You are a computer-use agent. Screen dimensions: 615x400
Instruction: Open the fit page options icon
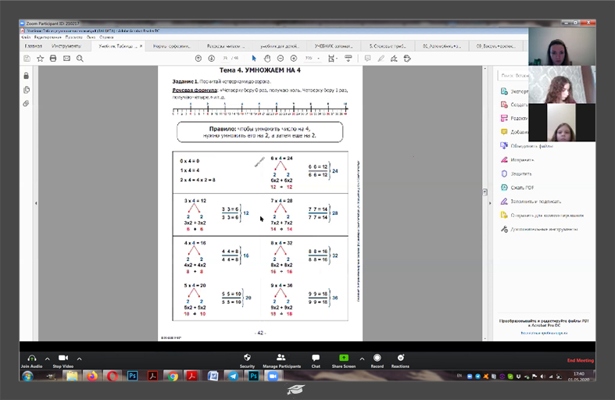332,59
